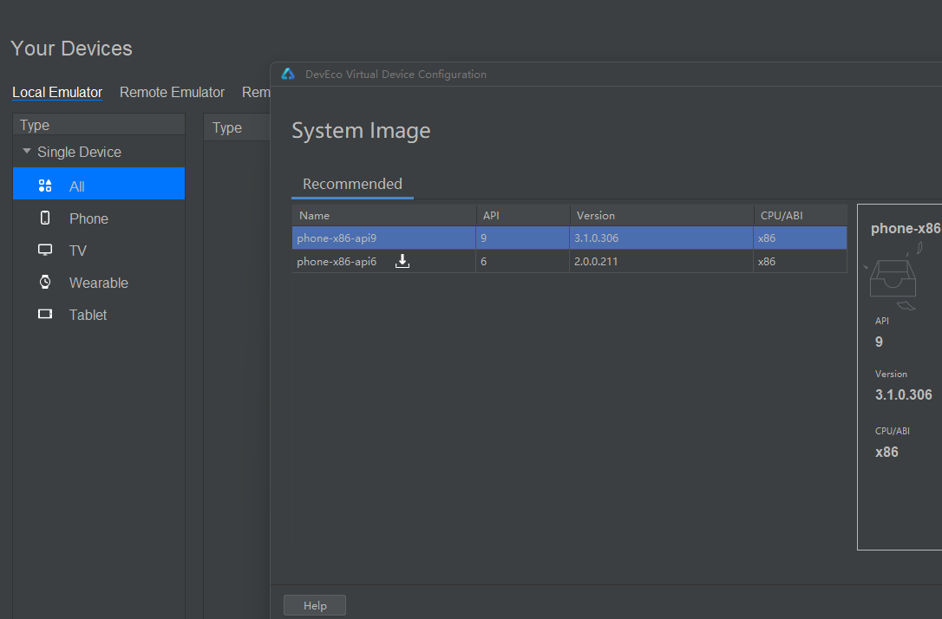Click the Phone icon in device types
Image resolution: width=942 pixels, height=619 pixels.
pos(45,218)
